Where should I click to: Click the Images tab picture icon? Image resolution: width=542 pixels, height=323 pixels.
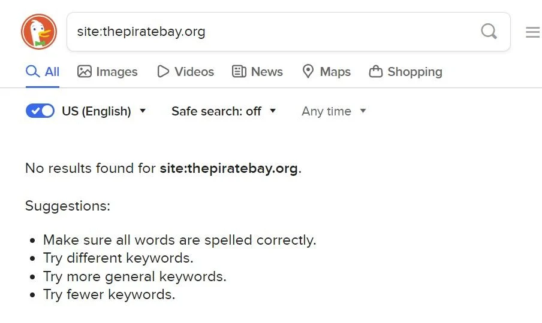click(x=85, y=72)
